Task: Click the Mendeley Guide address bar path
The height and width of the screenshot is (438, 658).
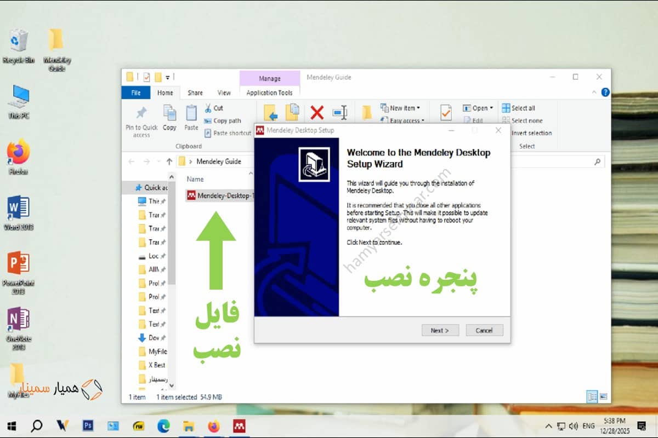Action: tap(219, 162)
